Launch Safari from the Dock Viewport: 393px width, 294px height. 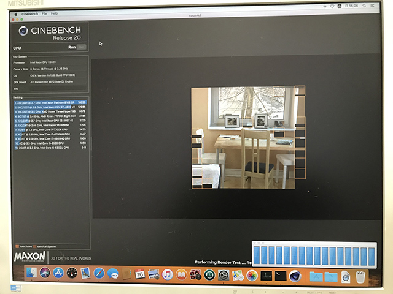(x=99, y=274)
